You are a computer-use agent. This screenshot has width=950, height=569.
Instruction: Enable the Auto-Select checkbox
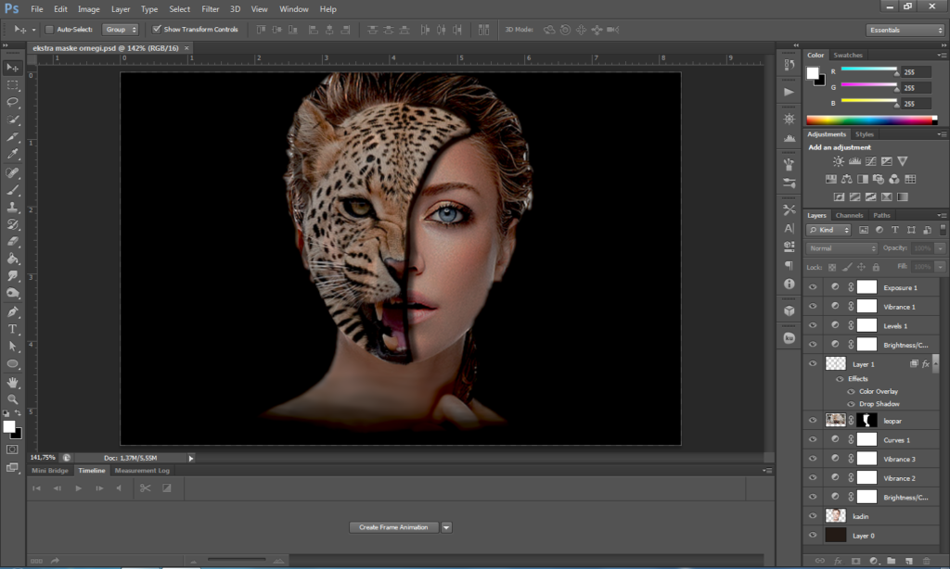click(x=50, y=30)
